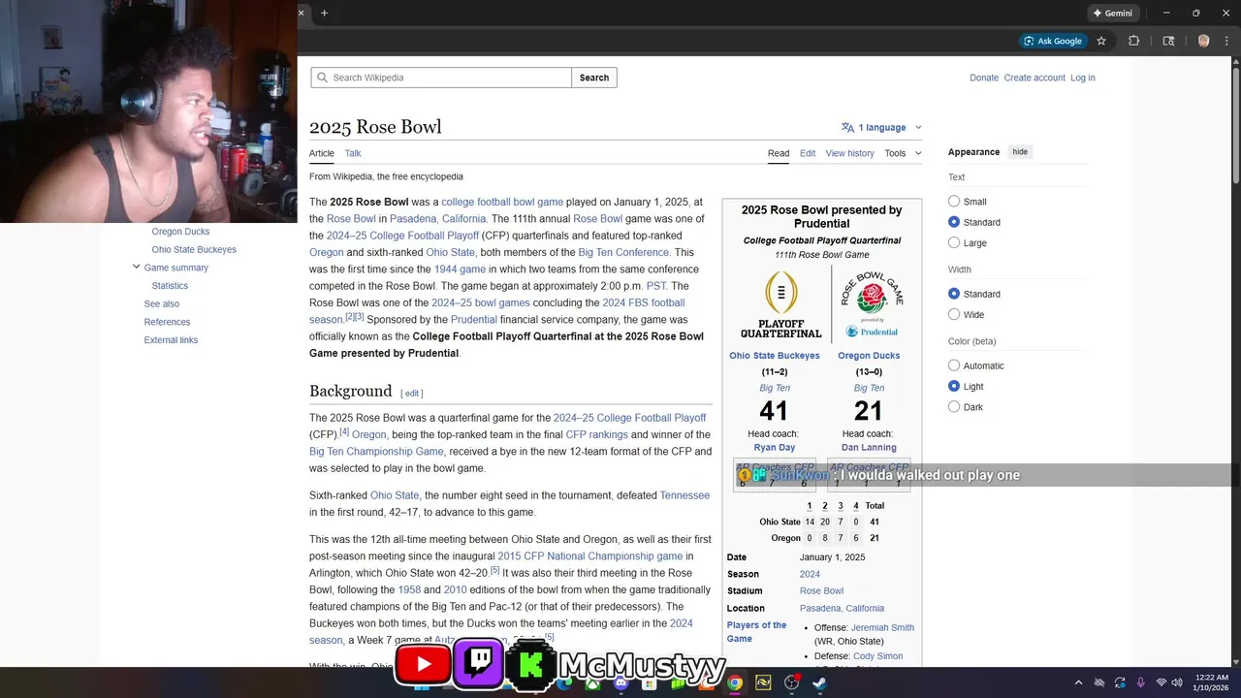The width and height of the screenshot is (1241, 698).
Task: Click the sync refresh tray icon
Action: pyautogui.click(x=1120, y=683)
